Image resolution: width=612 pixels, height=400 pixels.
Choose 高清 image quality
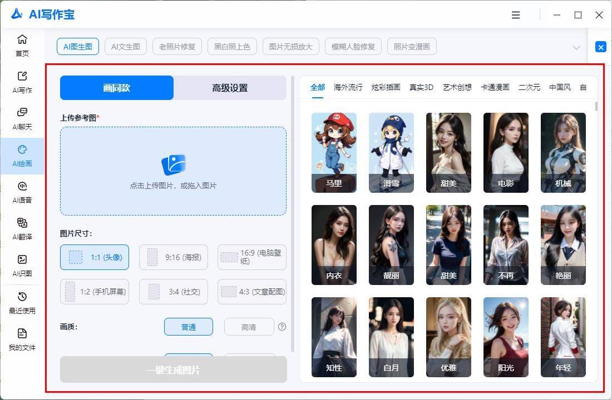pos(249,327)
